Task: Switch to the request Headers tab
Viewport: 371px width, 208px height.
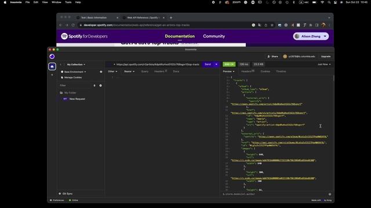Action: 161,71
